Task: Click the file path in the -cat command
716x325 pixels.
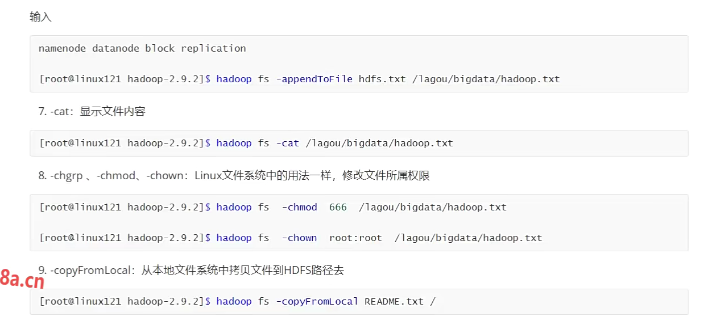Action: pos(379,143)
